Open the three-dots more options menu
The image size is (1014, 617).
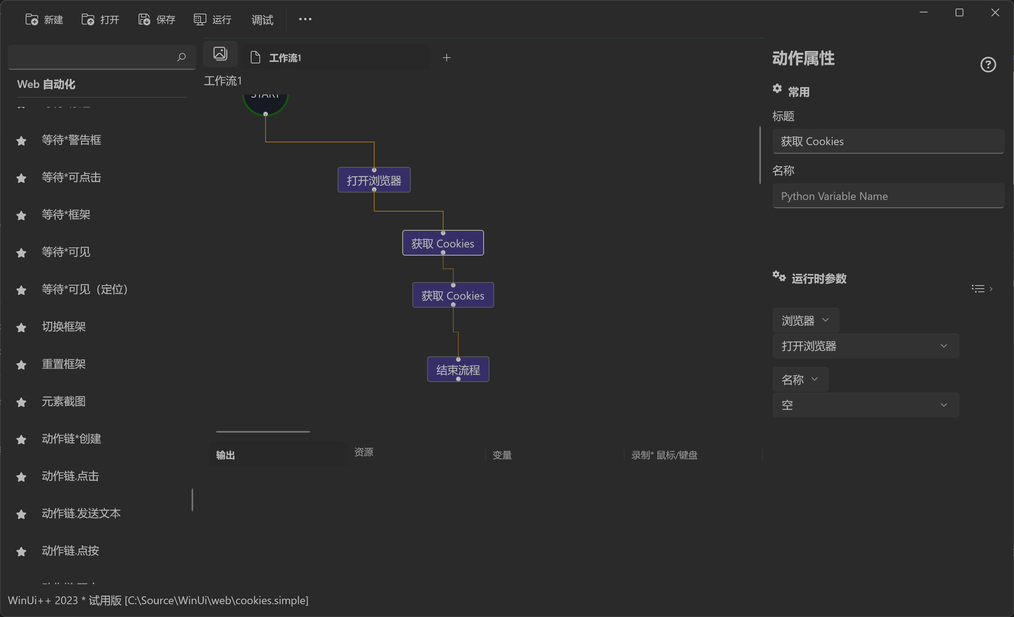pos(305,19)
